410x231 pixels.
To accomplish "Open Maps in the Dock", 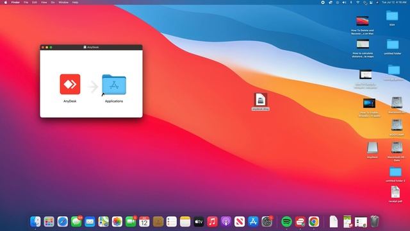I will click(x=103, y=222).
